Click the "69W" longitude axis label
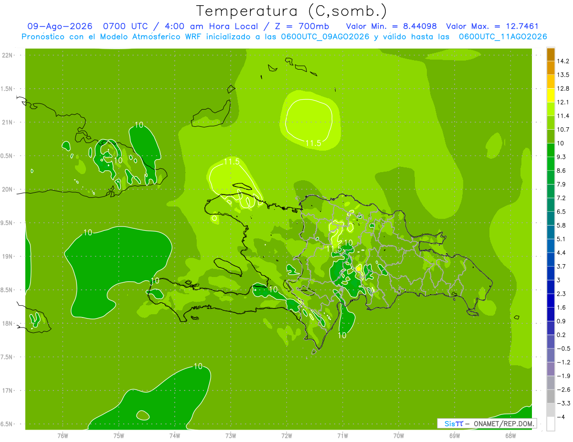This screenshot has height=442, width=573. point(454,435)
